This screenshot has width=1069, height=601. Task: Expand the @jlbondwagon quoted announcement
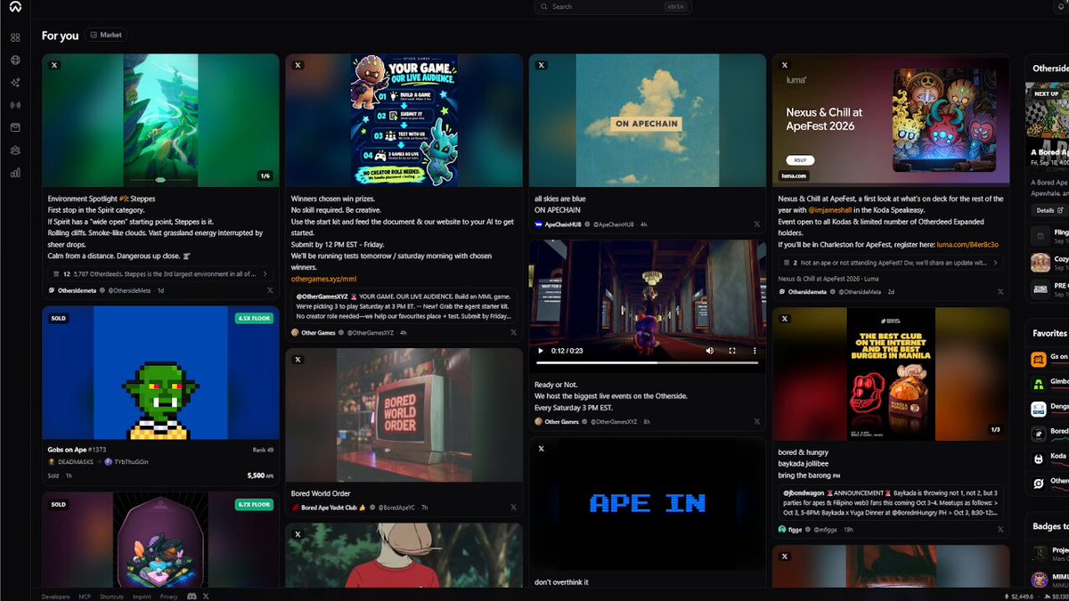pos(891,503)
